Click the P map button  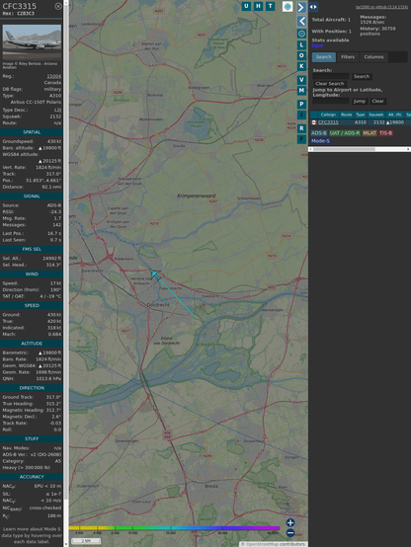(301, 104)
